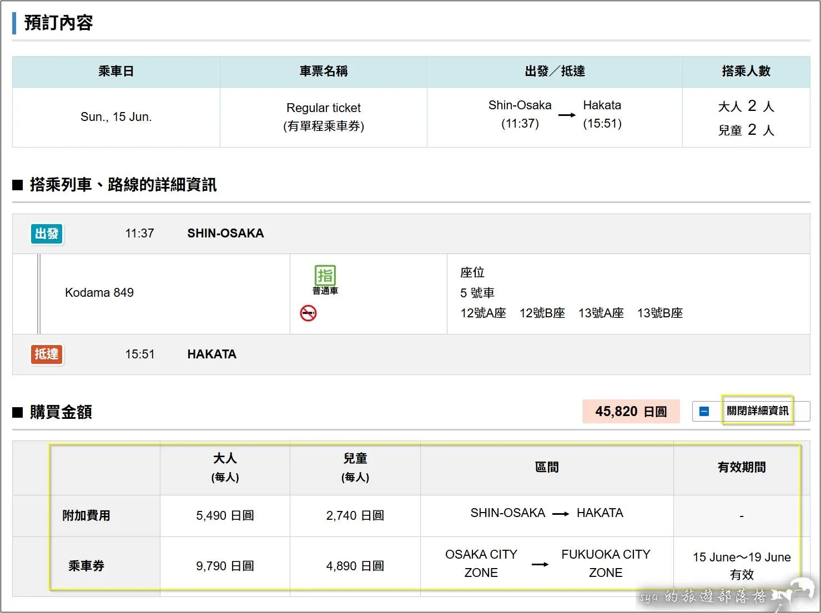Image resolution: width=821 pixels, height=613 pixels.
Task: Click the 5 號車 car number
Action: (477, 293)
